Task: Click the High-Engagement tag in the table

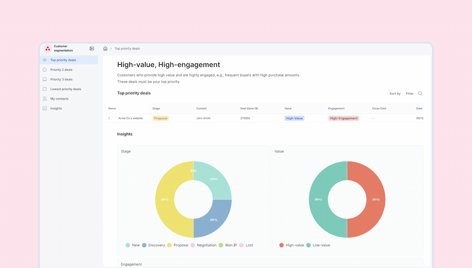Action: coord(344,118)
